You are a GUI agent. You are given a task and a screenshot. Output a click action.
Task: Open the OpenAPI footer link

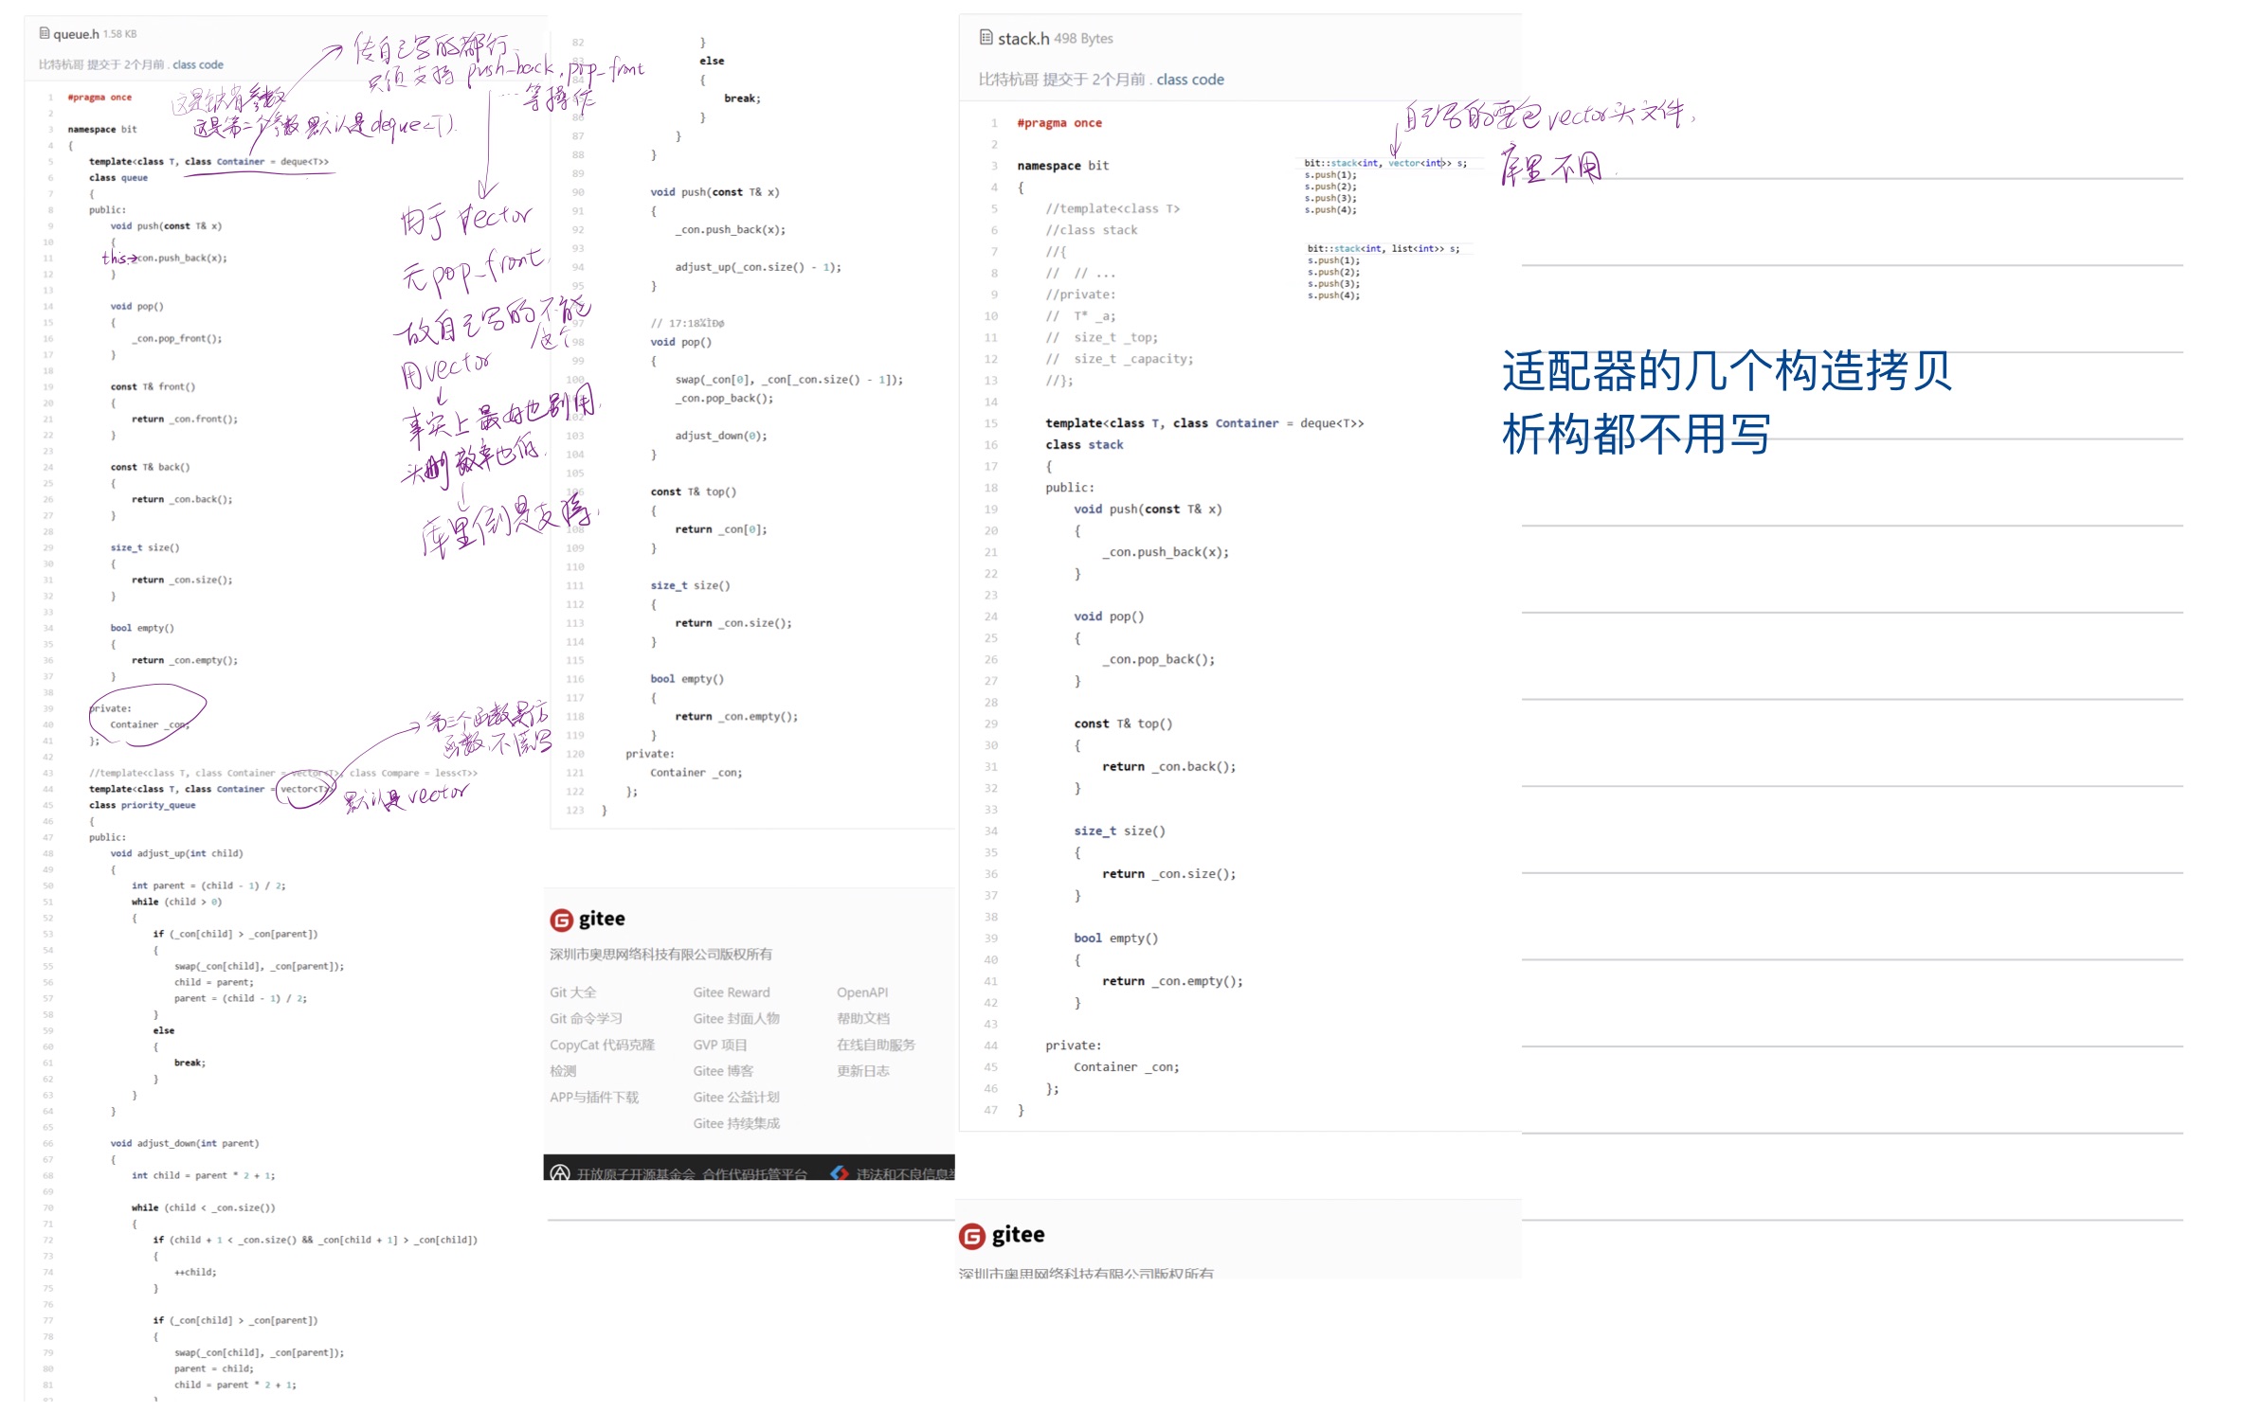point(861,992)
